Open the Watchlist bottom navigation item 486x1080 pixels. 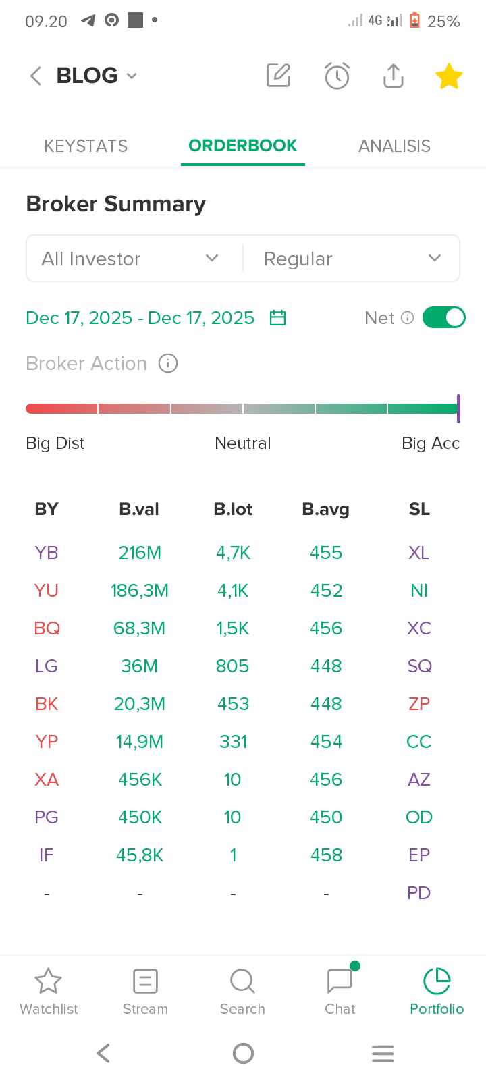pyautogui.click(x=49, y=991)
